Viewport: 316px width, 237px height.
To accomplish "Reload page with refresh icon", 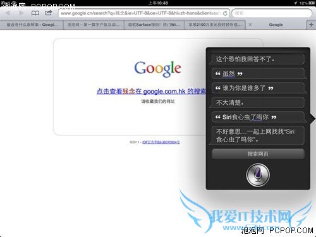I will pos(225,13).
